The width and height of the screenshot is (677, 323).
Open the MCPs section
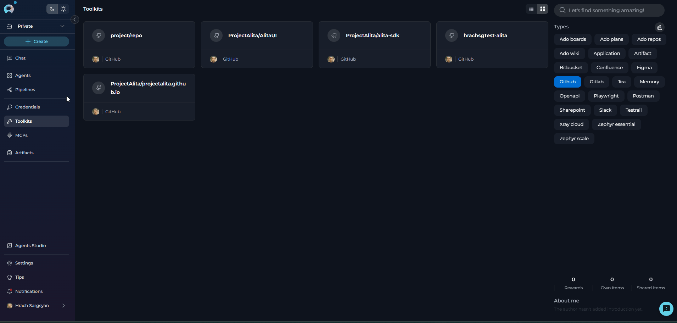22,135
